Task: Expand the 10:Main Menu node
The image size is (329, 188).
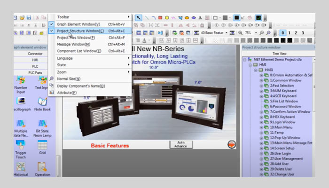Action: click(261, 127)
